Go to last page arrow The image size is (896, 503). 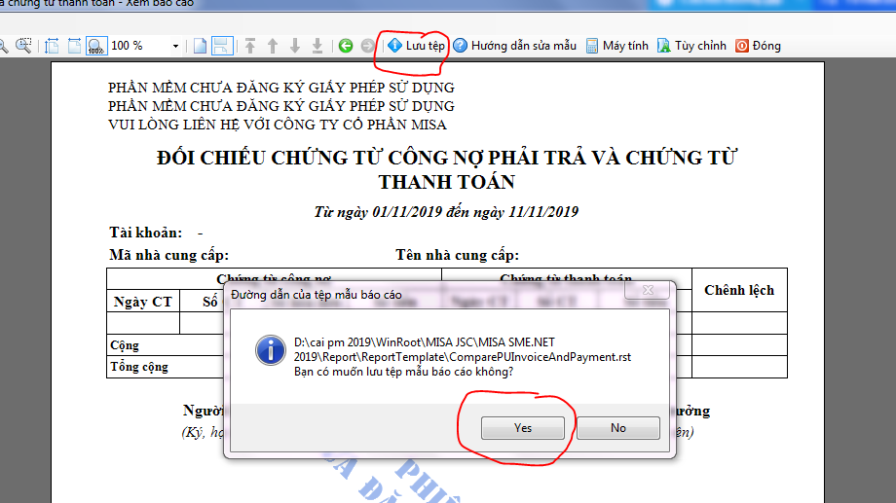tap(317, 46)
